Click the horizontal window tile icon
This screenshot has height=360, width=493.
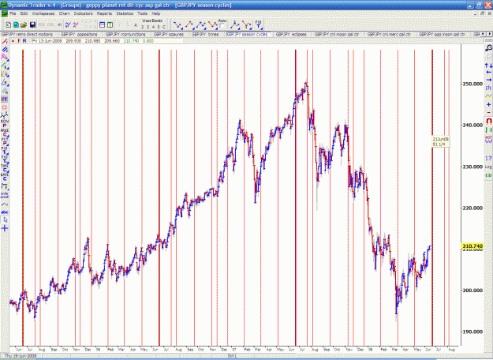click(103, 24)
